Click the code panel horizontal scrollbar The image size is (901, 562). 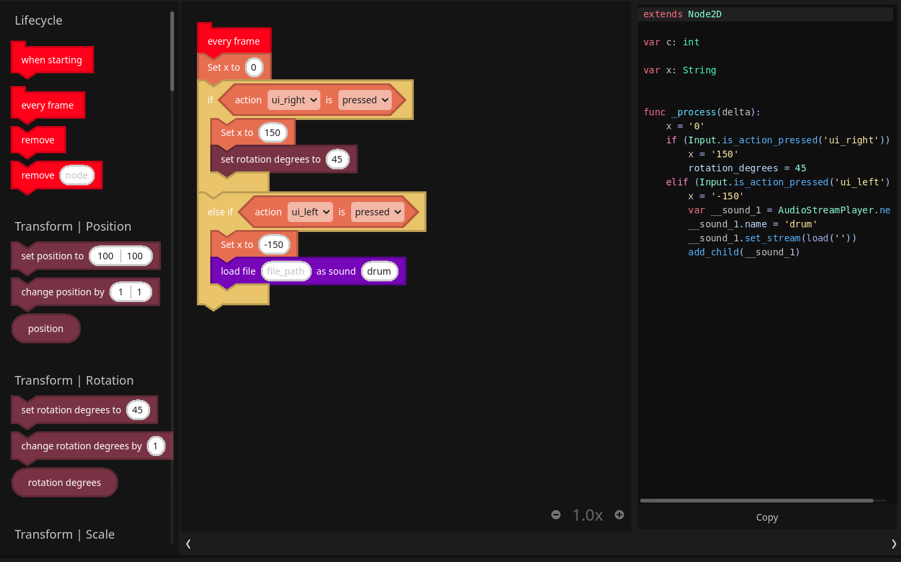(756, 501)
